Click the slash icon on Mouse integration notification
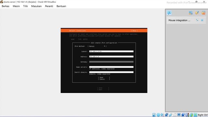Viewport: 208px width, 117px height. (197, 20)
